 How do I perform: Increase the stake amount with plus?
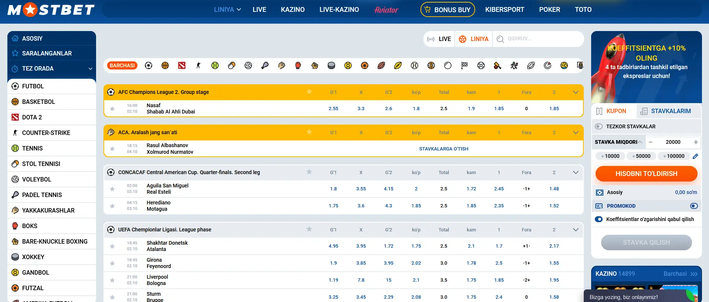point(696,142)
